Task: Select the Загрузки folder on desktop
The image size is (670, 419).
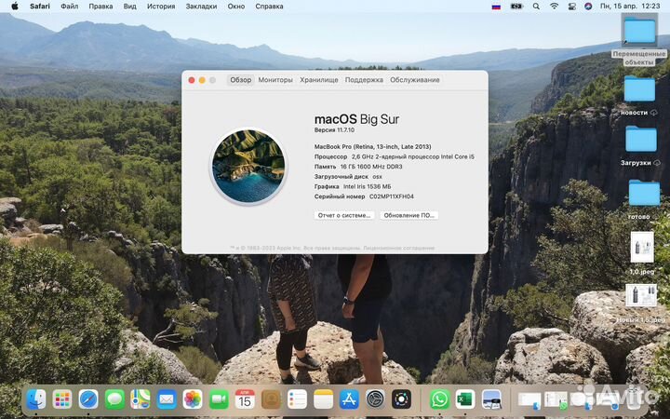Action: (640, 146)
